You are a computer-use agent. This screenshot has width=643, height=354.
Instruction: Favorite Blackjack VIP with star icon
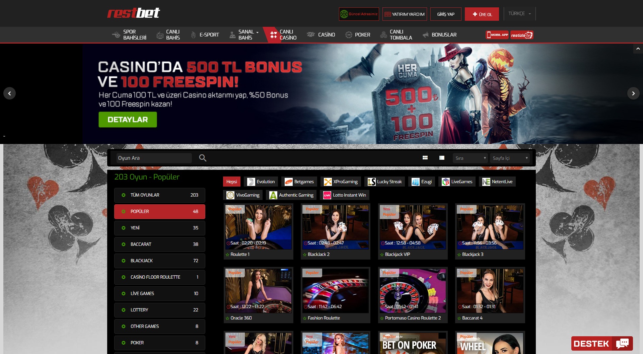(382, 255)
